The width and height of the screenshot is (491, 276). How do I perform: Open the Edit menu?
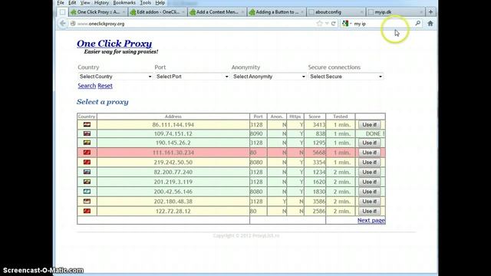pos(72,3)
